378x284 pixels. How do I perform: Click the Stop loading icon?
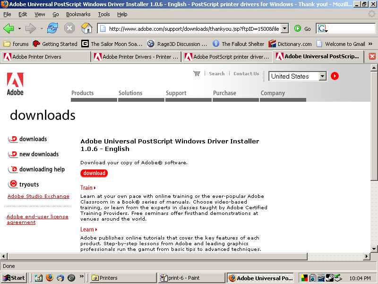click(x=70, y=27)
